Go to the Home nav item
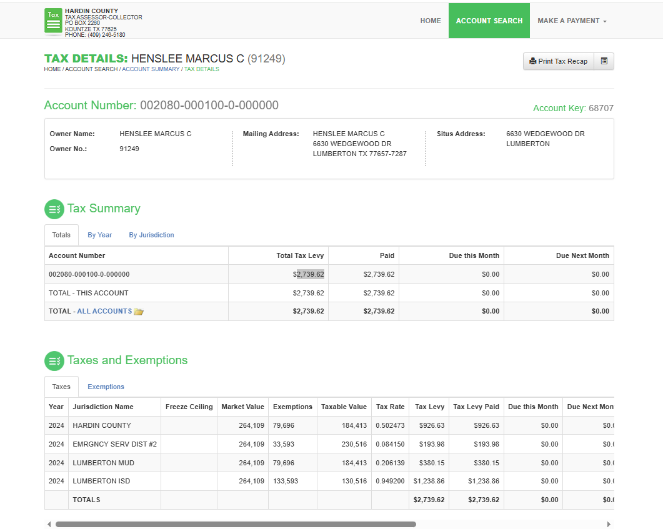 coord(431,21)
